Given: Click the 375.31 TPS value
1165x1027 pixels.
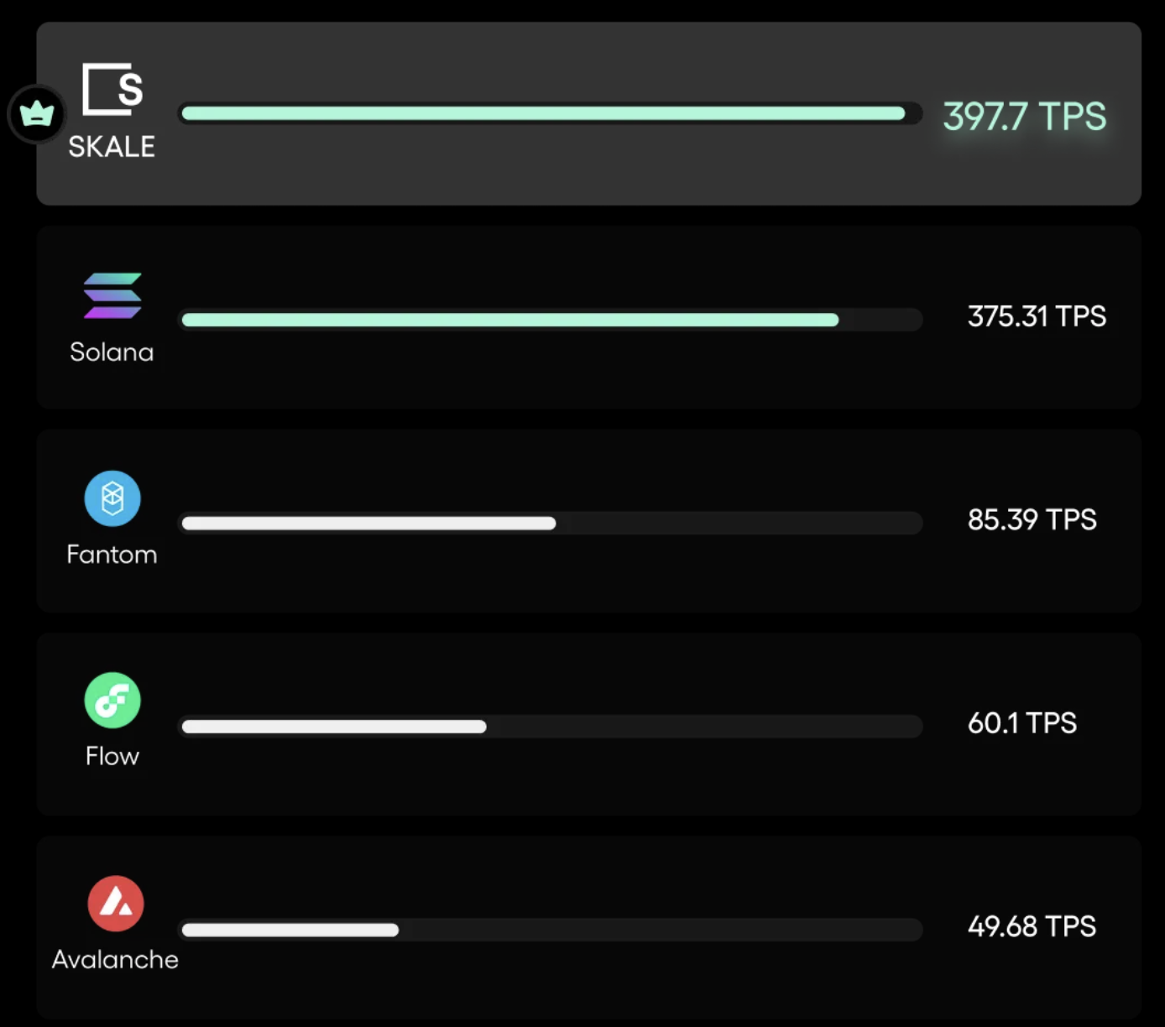Looking at the screenshot, I should pyautogui.click(x=1037, y=316).
